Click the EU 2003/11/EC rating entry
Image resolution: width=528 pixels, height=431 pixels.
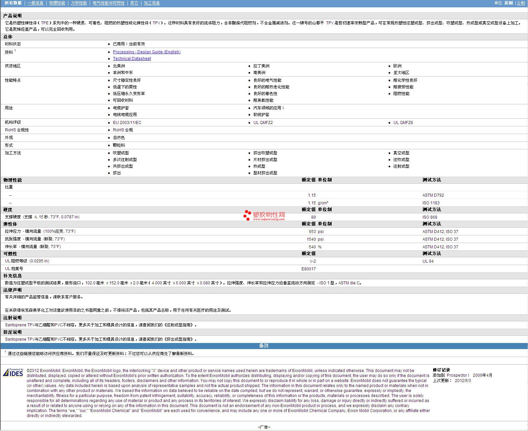point(127,122)
